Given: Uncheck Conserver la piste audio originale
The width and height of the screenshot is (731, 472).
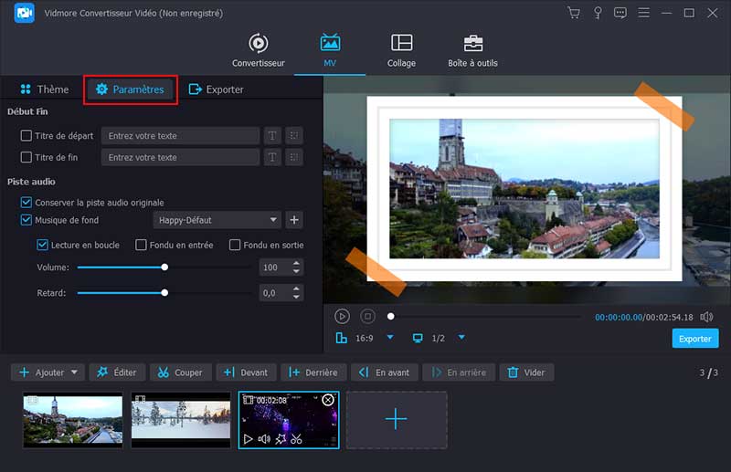Looking at the screenshot, I should [x=26, y=202].
